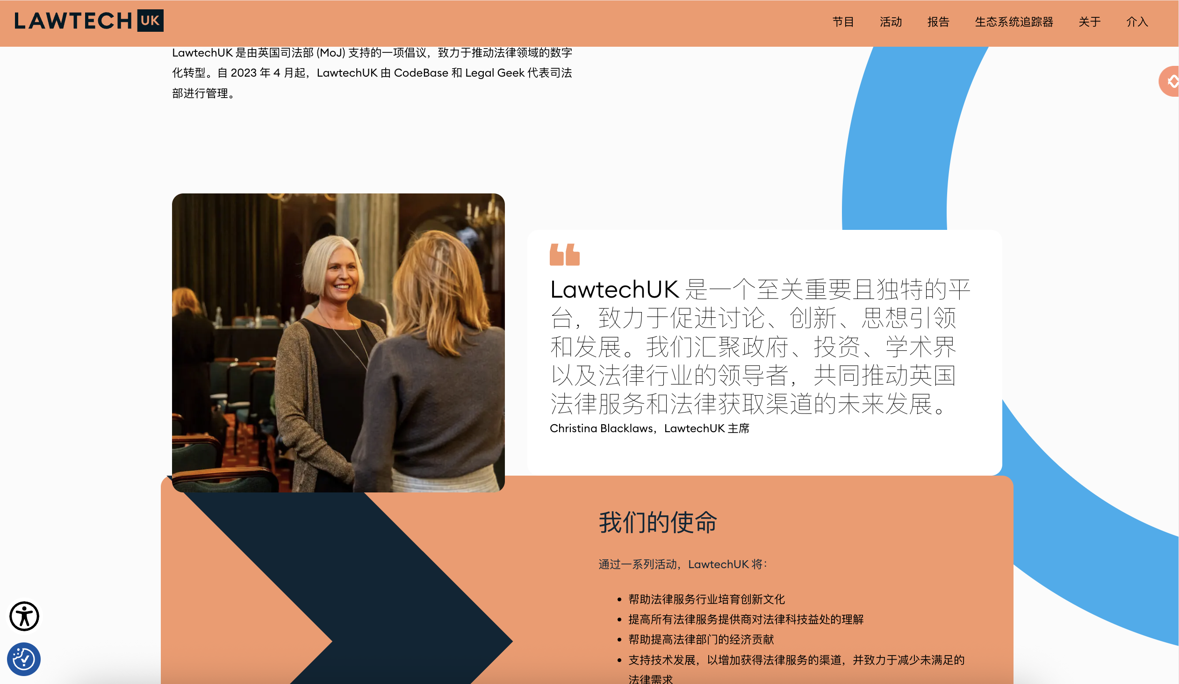Click the orange floating side tab icon

coord(1170,82)
